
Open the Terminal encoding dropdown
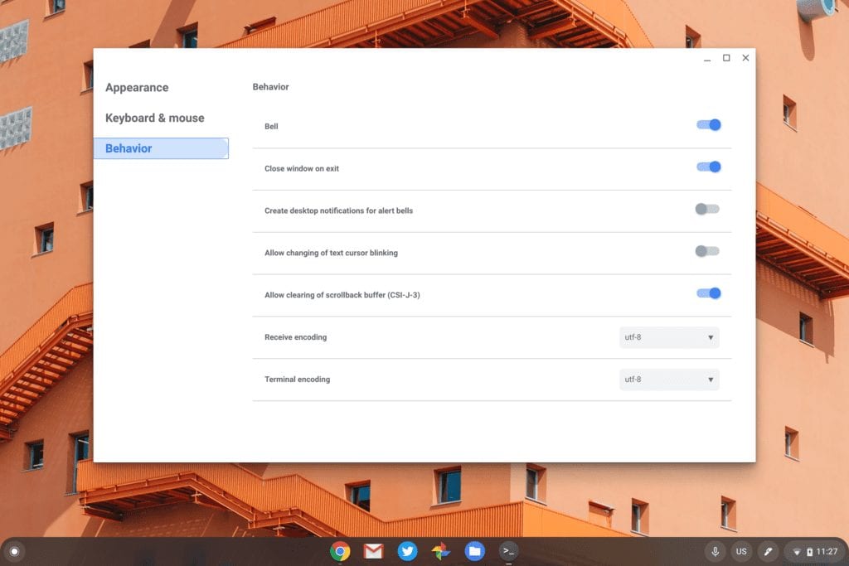(x=669, y=380)
